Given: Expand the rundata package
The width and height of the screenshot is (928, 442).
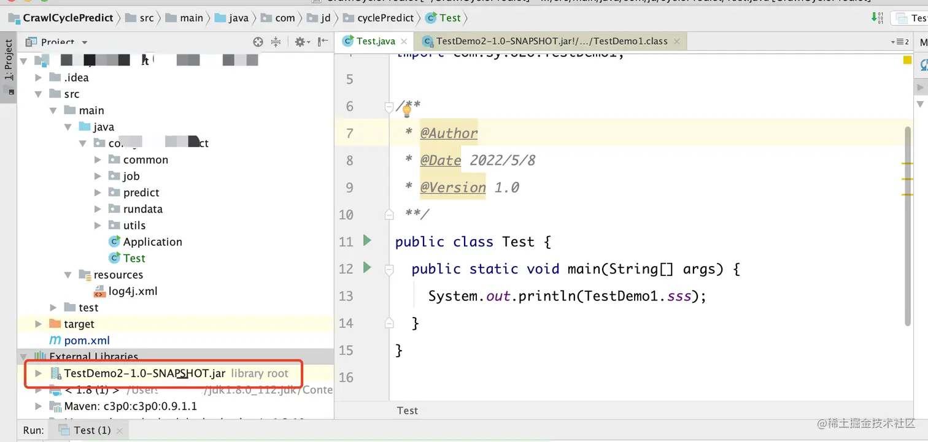Looking at the screenshot, I should point(98,209).
